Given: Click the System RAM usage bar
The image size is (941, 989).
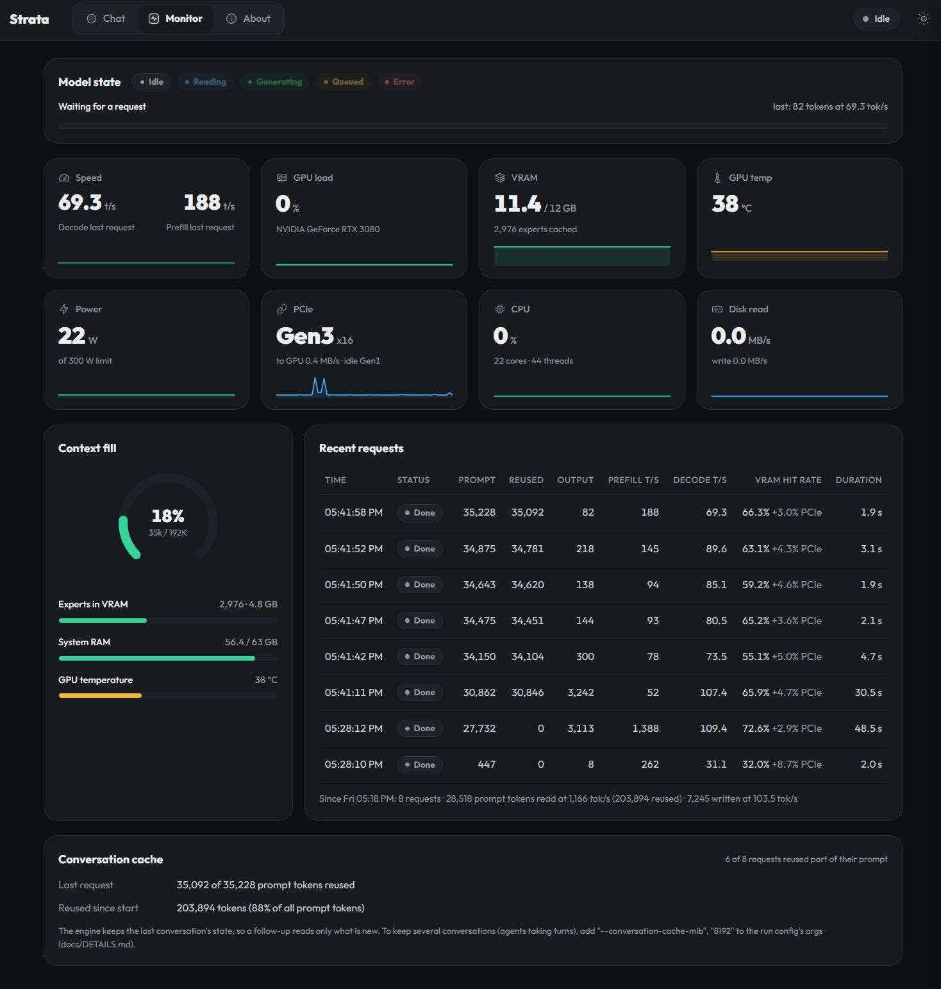Looking at the screenshot, I should 168,658.
